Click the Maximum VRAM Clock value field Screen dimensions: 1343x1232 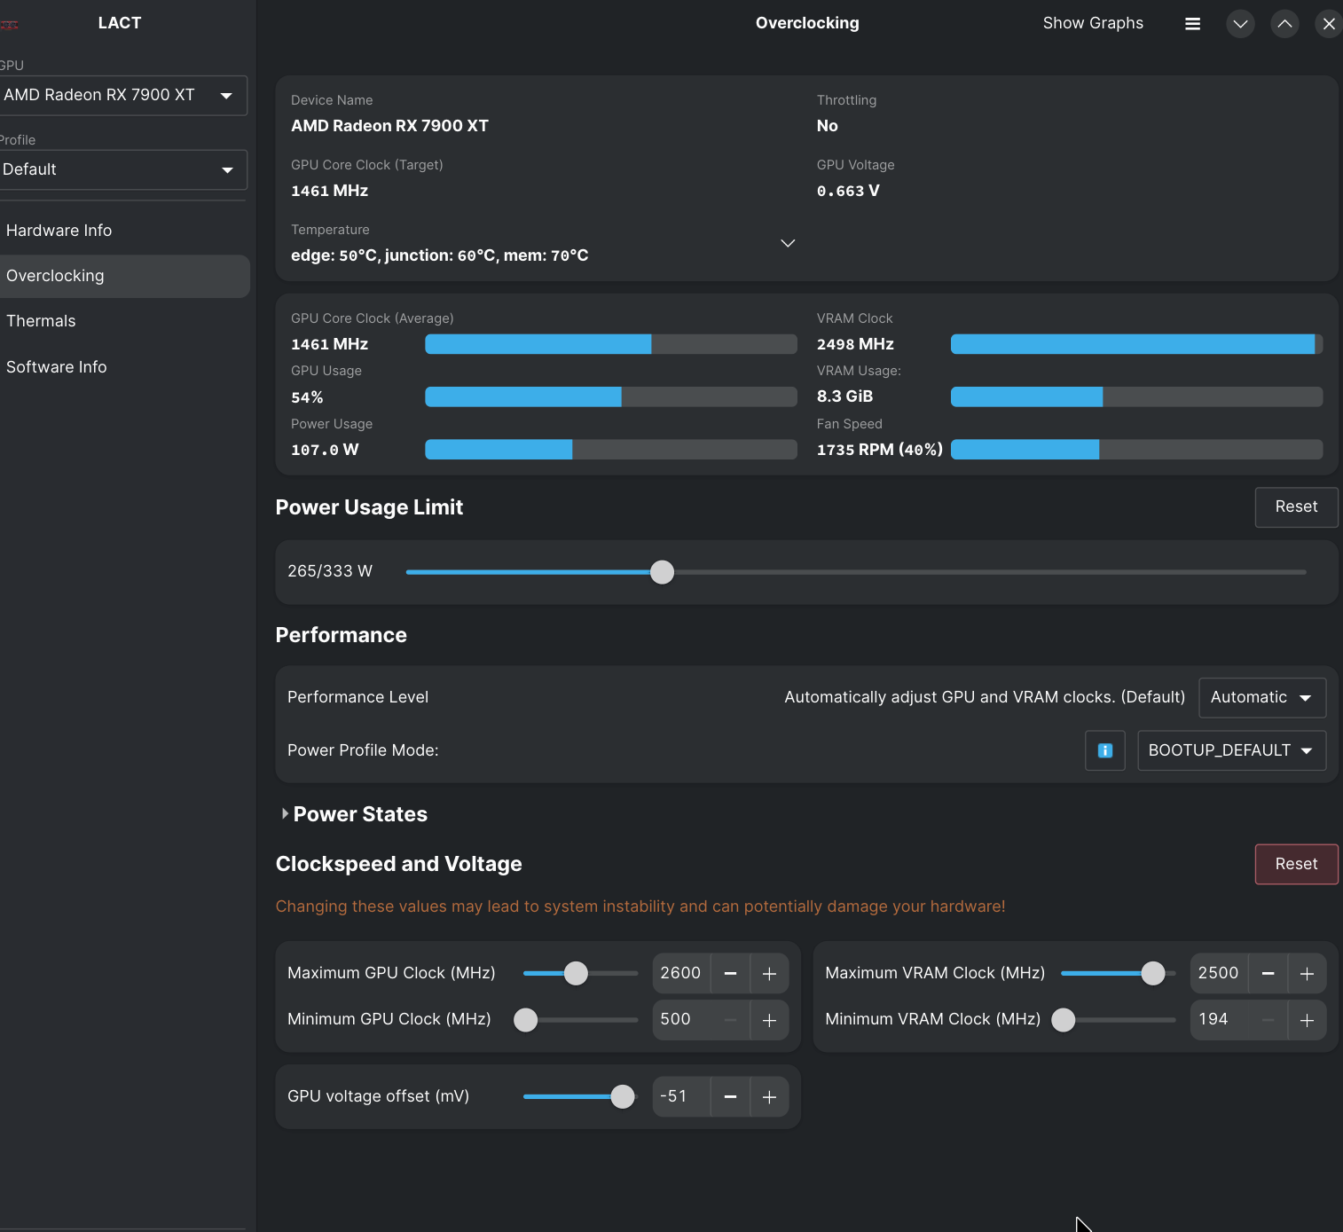coord(1219,973)
